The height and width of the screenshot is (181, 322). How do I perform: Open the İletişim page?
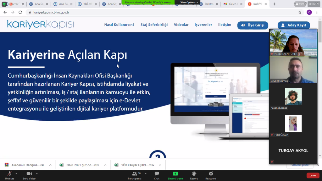(225, 25)
